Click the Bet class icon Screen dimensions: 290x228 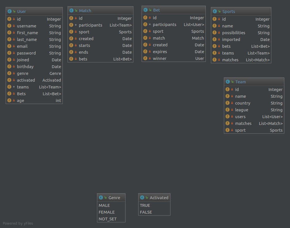(146, 10)
